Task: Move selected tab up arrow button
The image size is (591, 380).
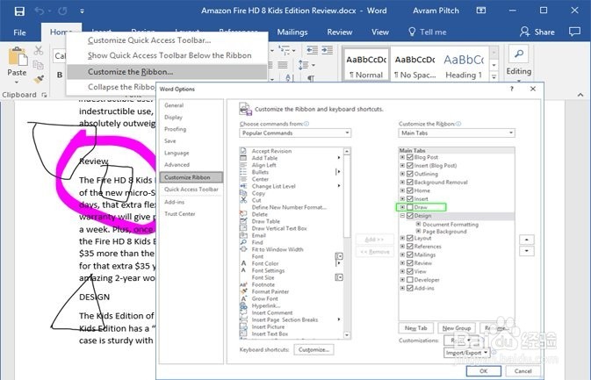Action: 527,240
